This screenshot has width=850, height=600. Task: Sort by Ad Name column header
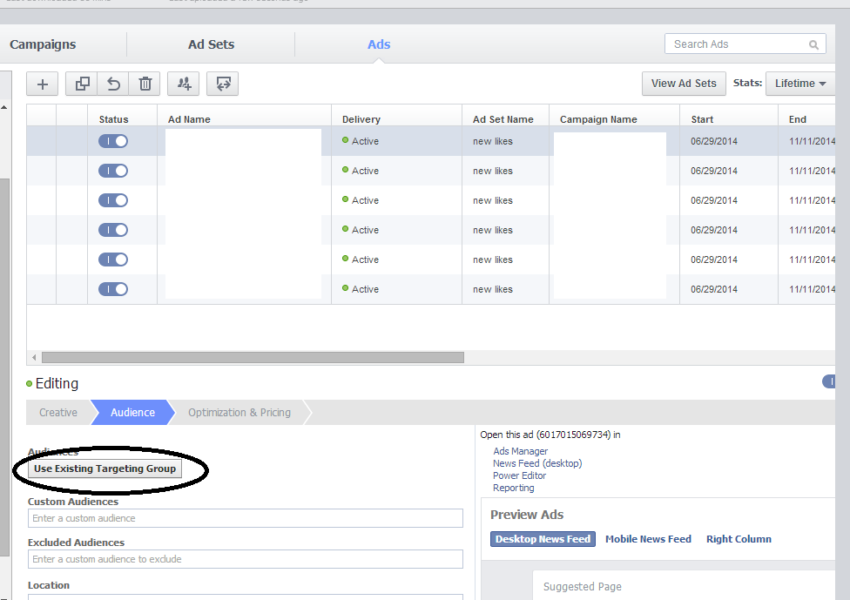[x=189, y=119]
